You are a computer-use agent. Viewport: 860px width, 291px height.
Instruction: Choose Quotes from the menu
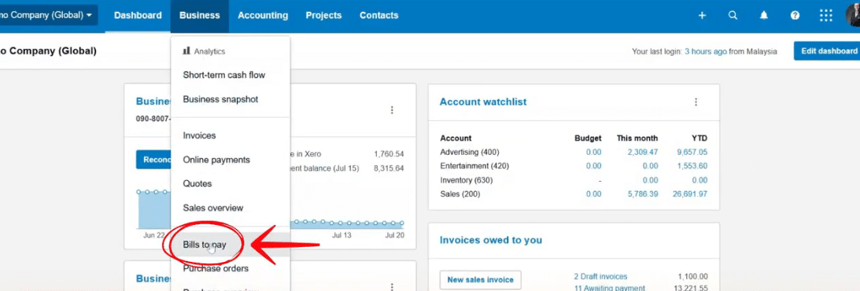pyautogui.click(x=231, y=183)
